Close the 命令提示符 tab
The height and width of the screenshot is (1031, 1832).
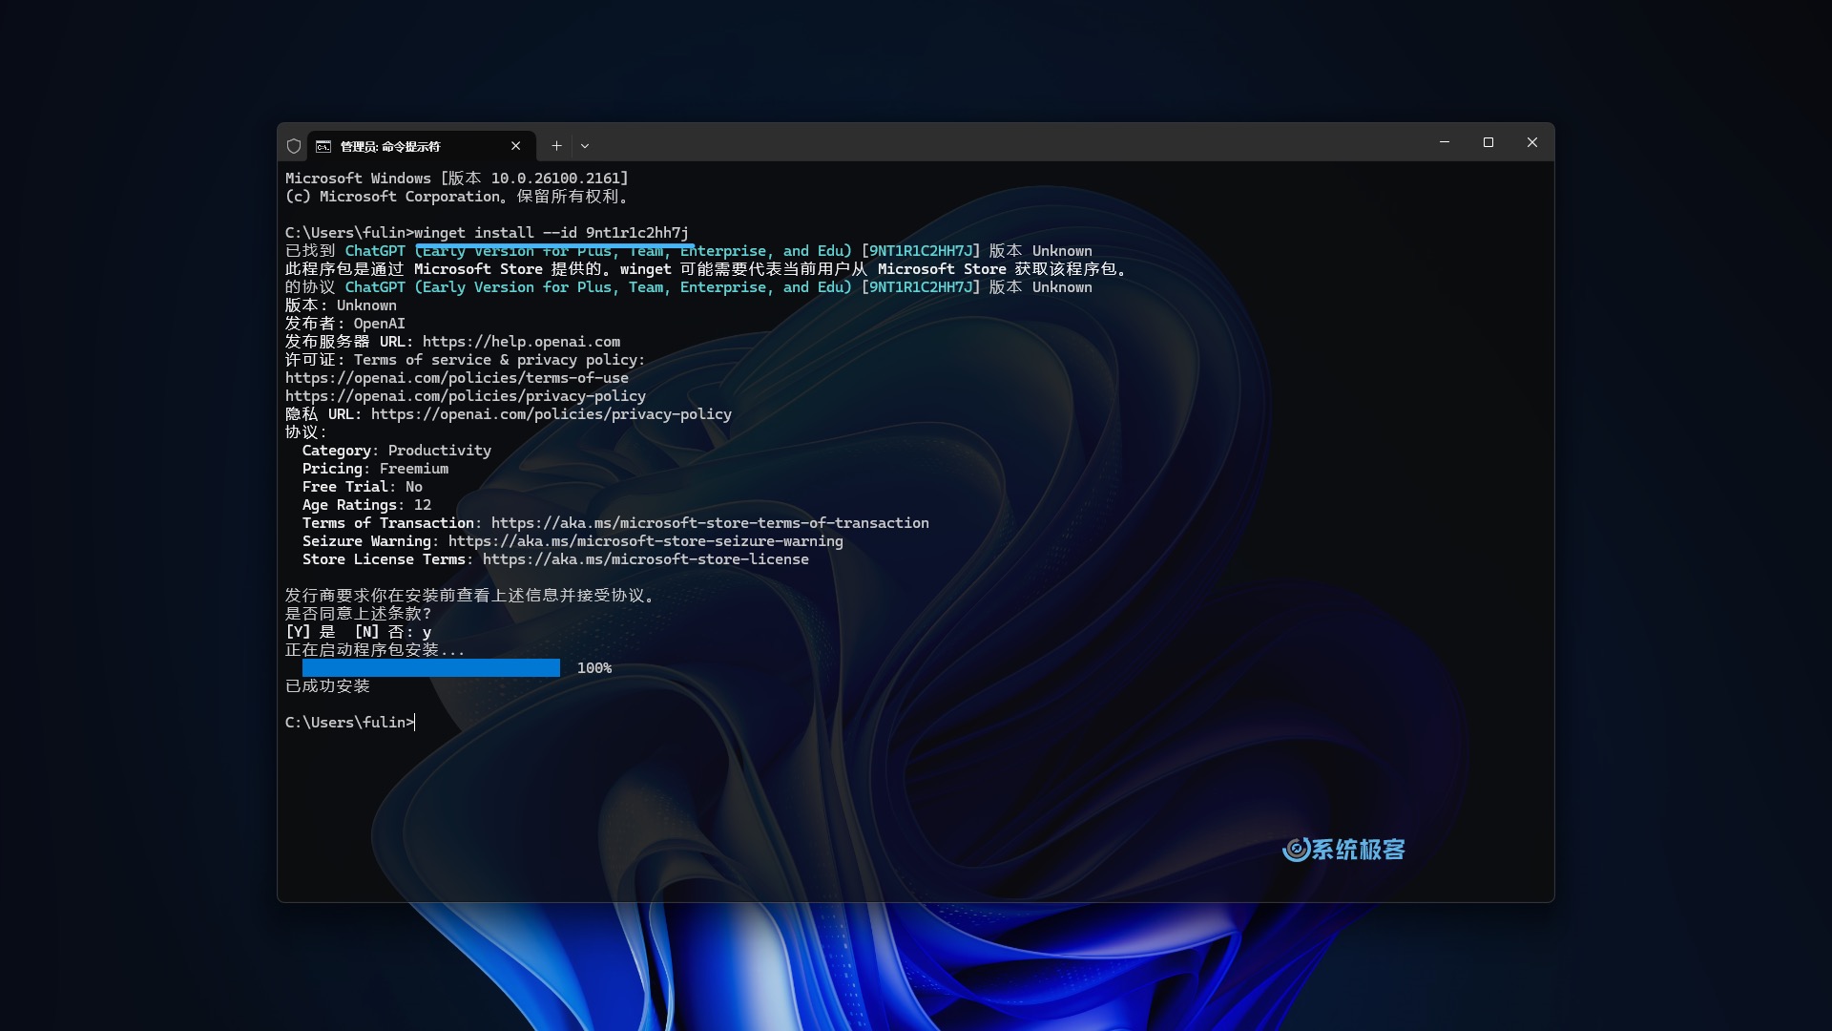point(516,146)
